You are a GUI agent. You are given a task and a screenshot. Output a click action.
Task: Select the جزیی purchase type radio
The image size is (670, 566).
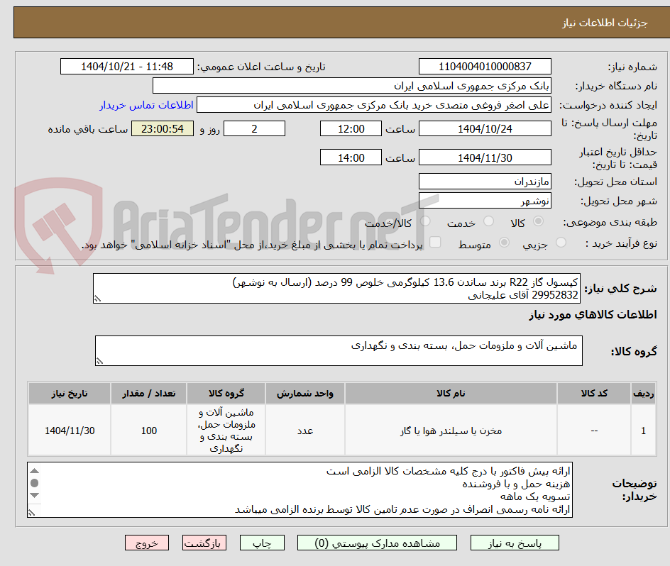coord(561,243)
